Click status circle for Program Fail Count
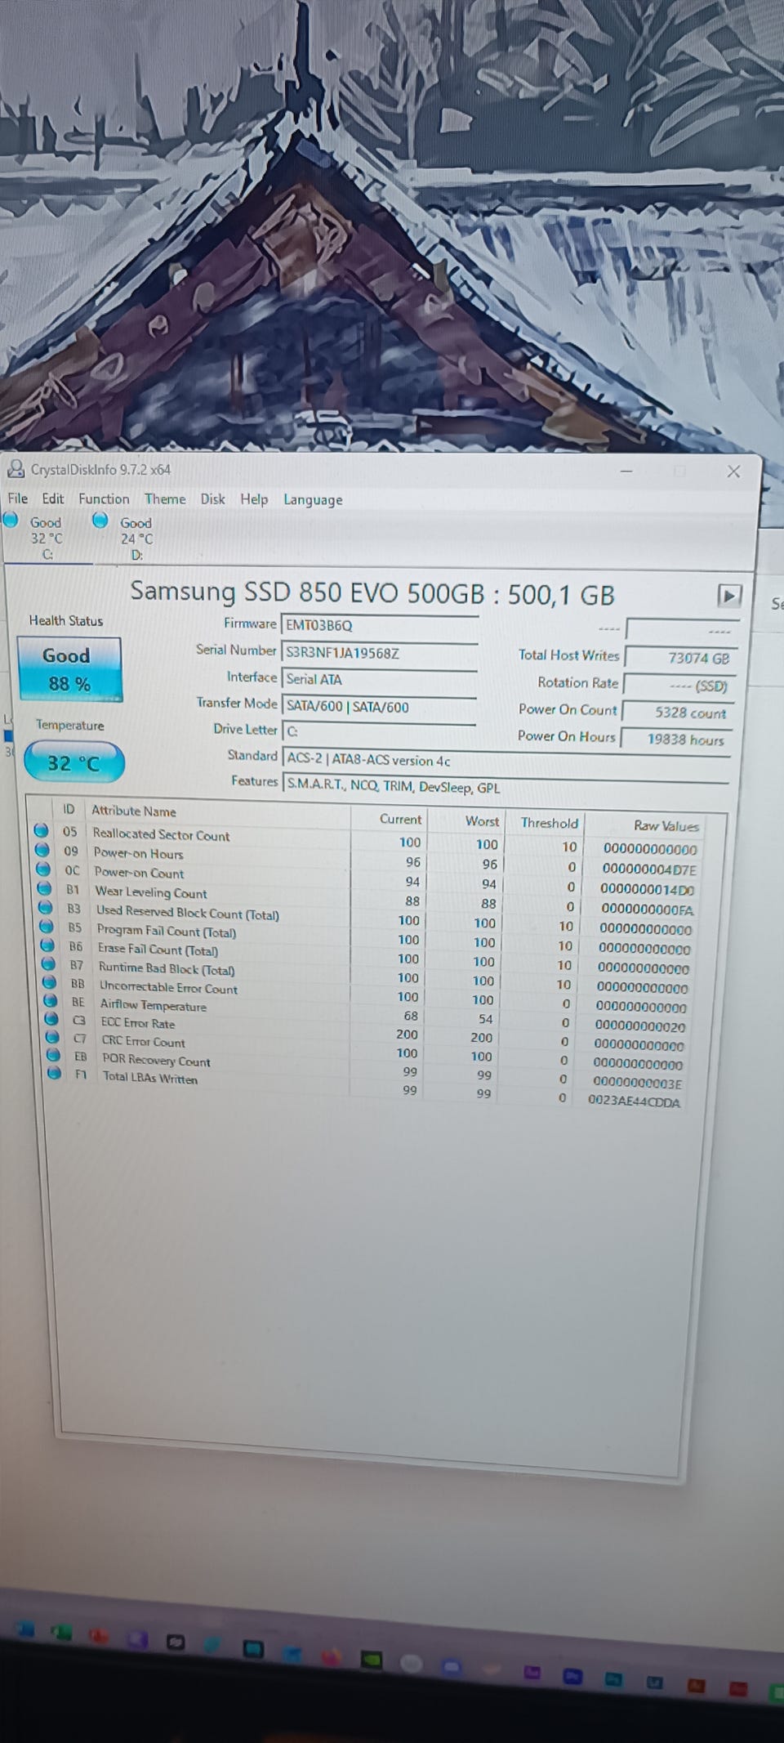 coord(47,927)
